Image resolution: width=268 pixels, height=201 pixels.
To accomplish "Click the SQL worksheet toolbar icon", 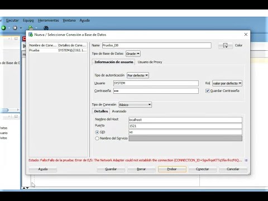I will (x=31, y=28).
